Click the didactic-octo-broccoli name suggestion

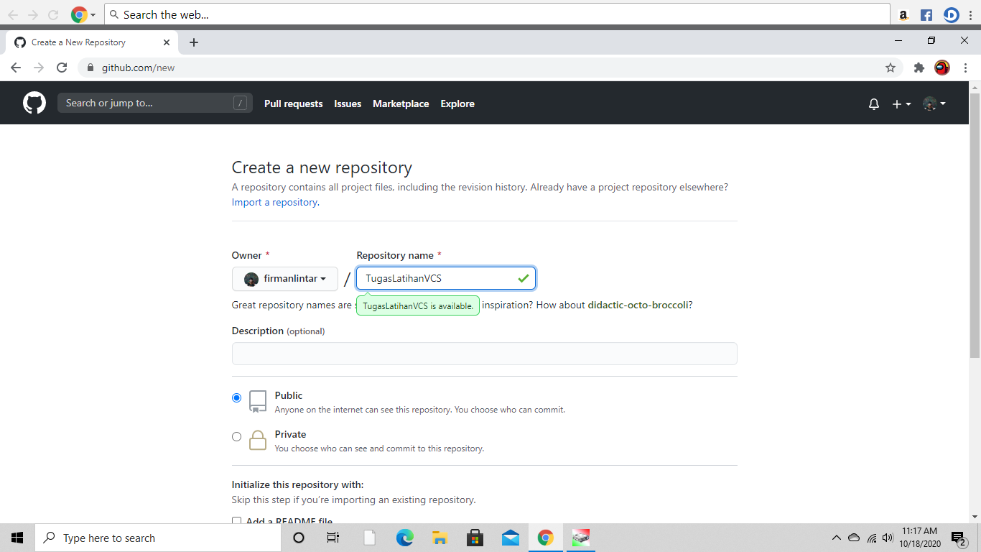pos(638,305)
